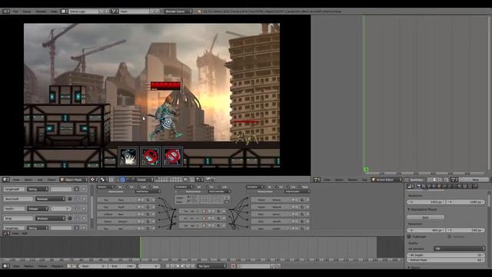This screenshot has height=277, width=492.
Task: Click the Timeline editor type icon
Action: tap(6, 266)
